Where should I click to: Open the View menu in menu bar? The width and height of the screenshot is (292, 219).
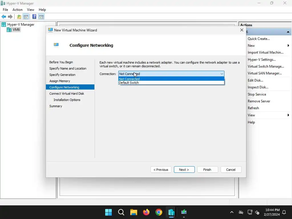[31, 10]
